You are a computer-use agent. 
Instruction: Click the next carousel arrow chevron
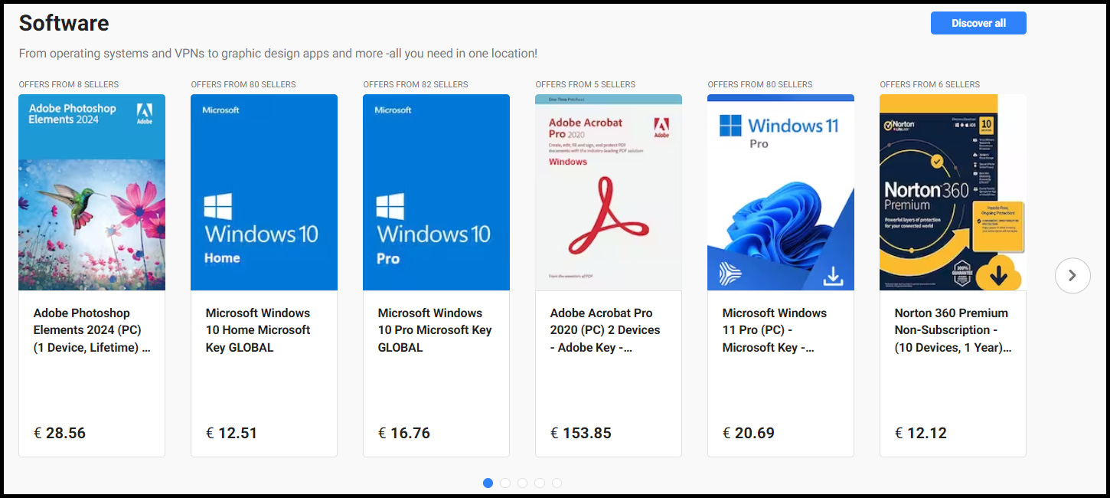point(1072,276)
